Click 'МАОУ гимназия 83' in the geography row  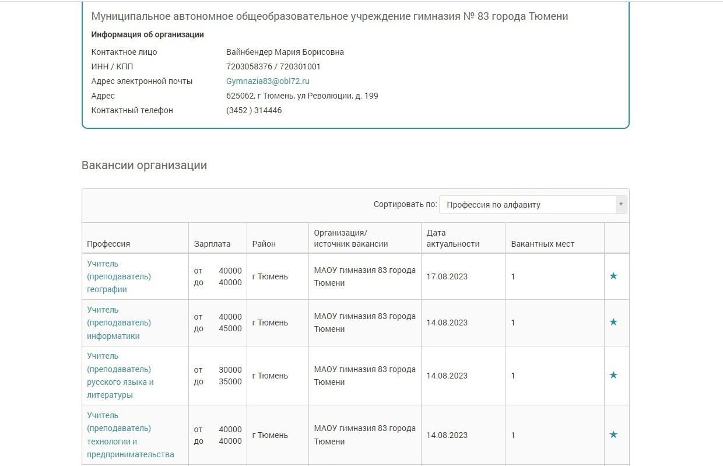tap(365, 276)
